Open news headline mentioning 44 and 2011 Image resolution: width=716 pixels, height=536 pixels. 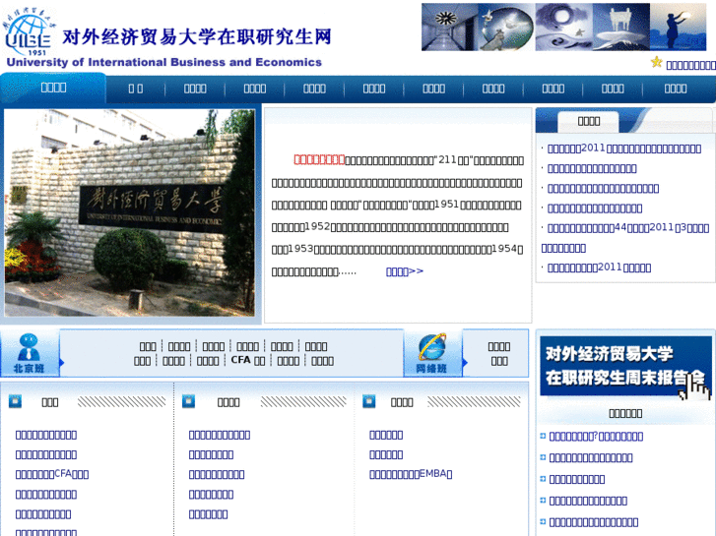coord(625,238)
